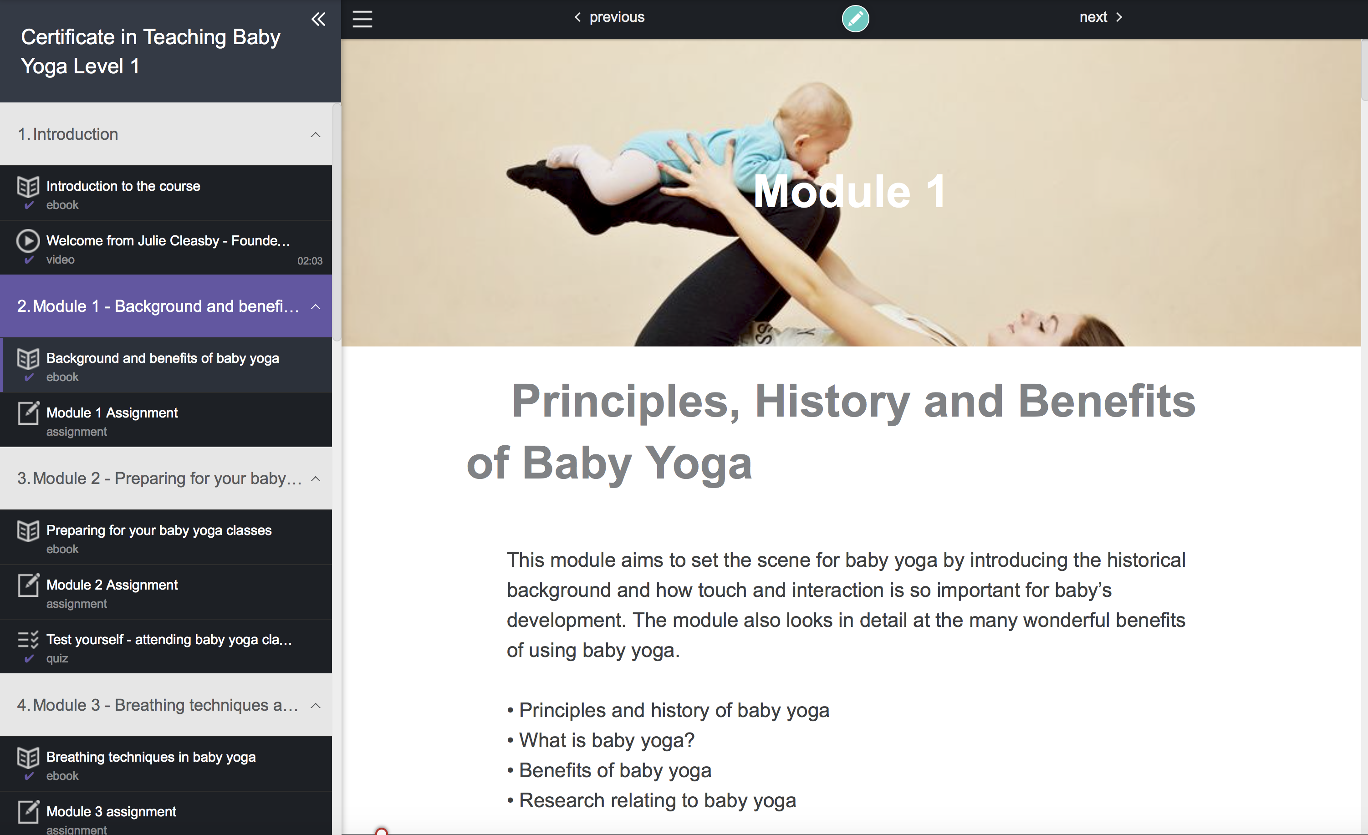Click the ebook icon for Preparing for classes
This screenshot has height=835, width=1368.
28,531
